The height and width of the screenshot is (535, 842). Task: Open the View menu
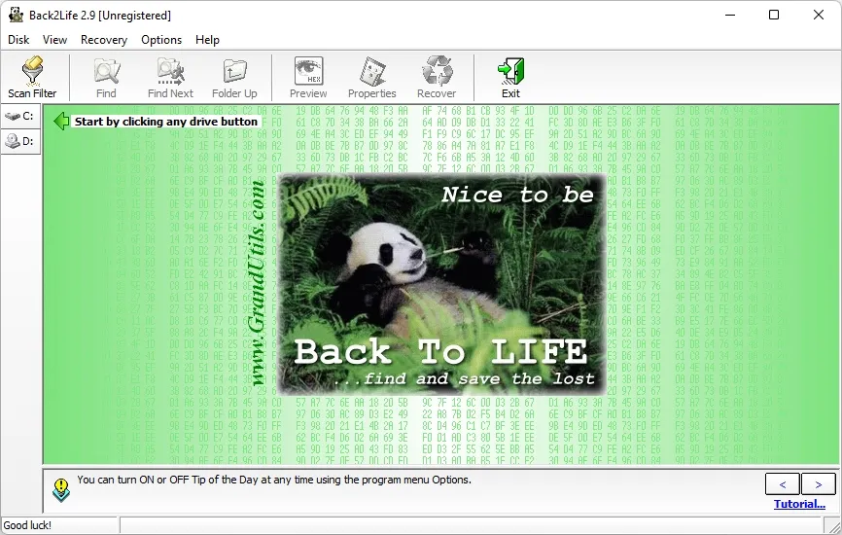[54, 40]
